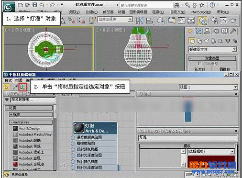Viewport: 242px width, 178px height.
Task: Toggle the 灯泡 node input socket 漫反射颜色贴图
Action: pos(73,137)
